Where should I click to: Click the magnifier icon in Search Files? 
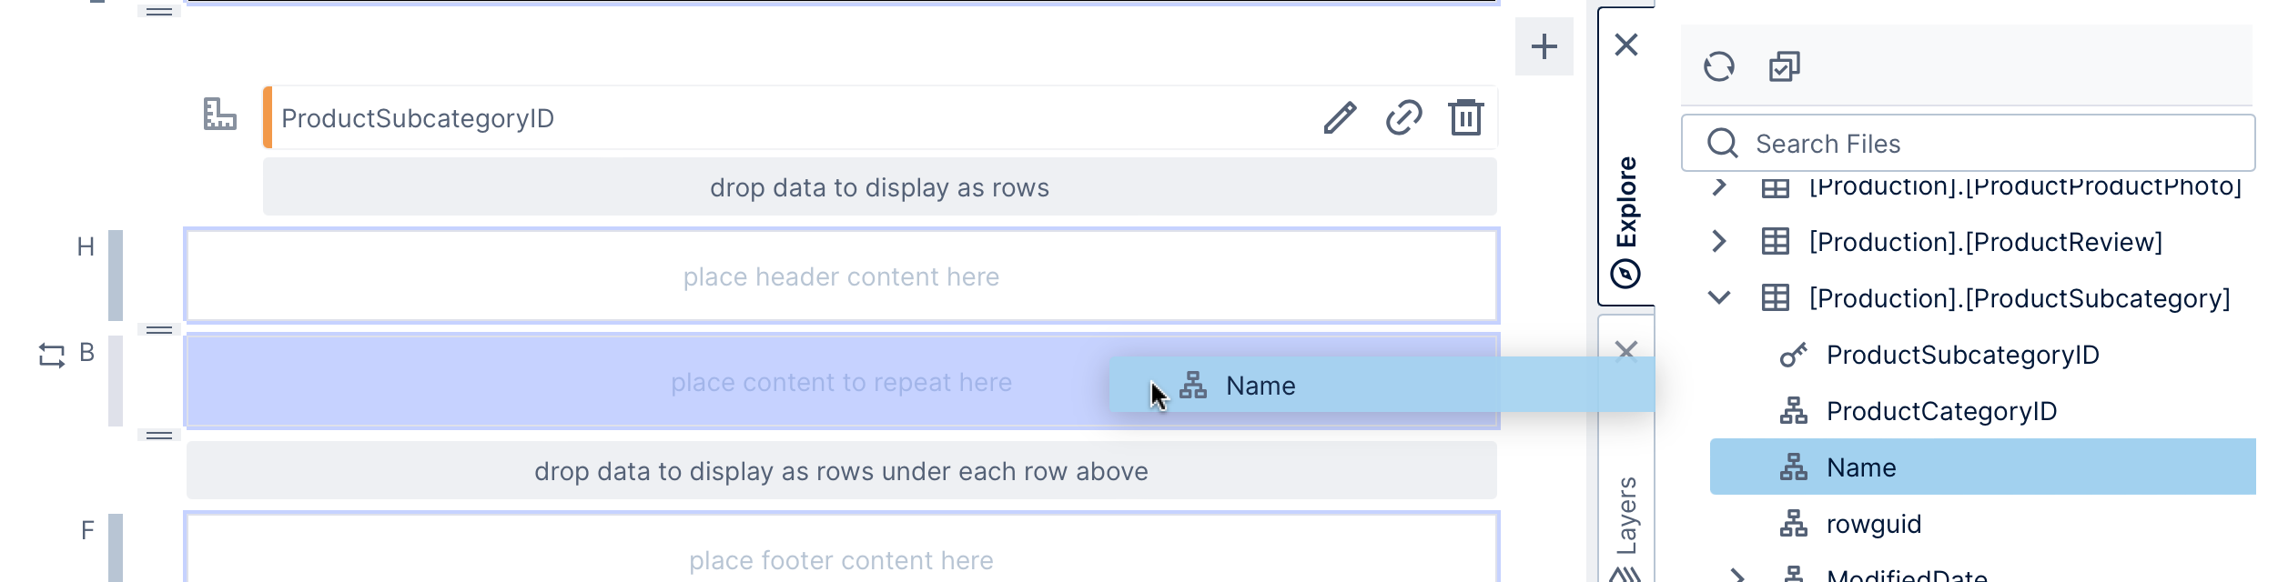tap(1724, 143)
